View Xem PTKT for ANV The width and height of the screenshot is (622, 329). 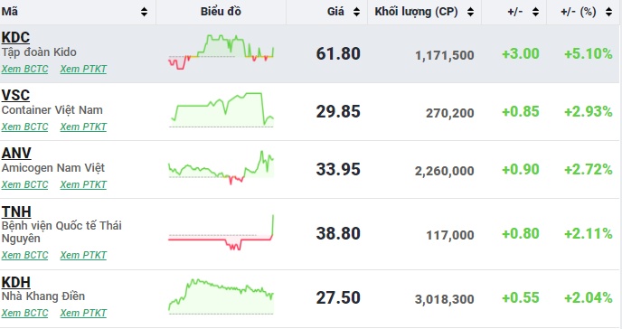pos(83,184)
